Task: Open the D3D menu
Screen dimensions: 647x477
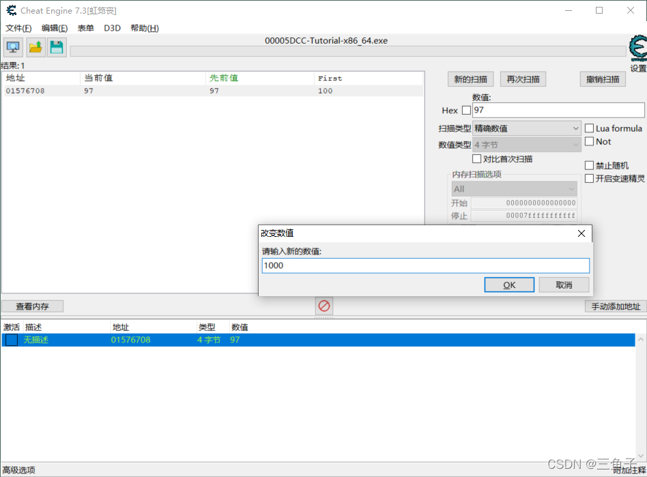Action: pyautogui.click(x=112, y=28)
